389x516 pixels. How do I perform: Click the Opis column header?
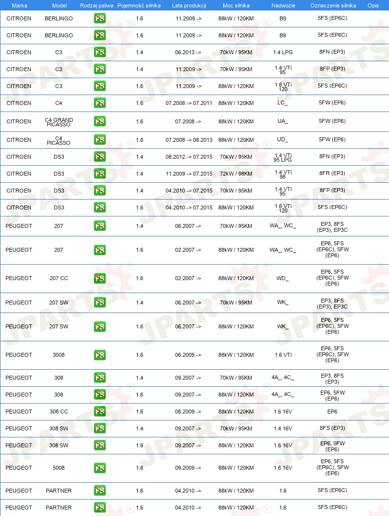[373, 5]
